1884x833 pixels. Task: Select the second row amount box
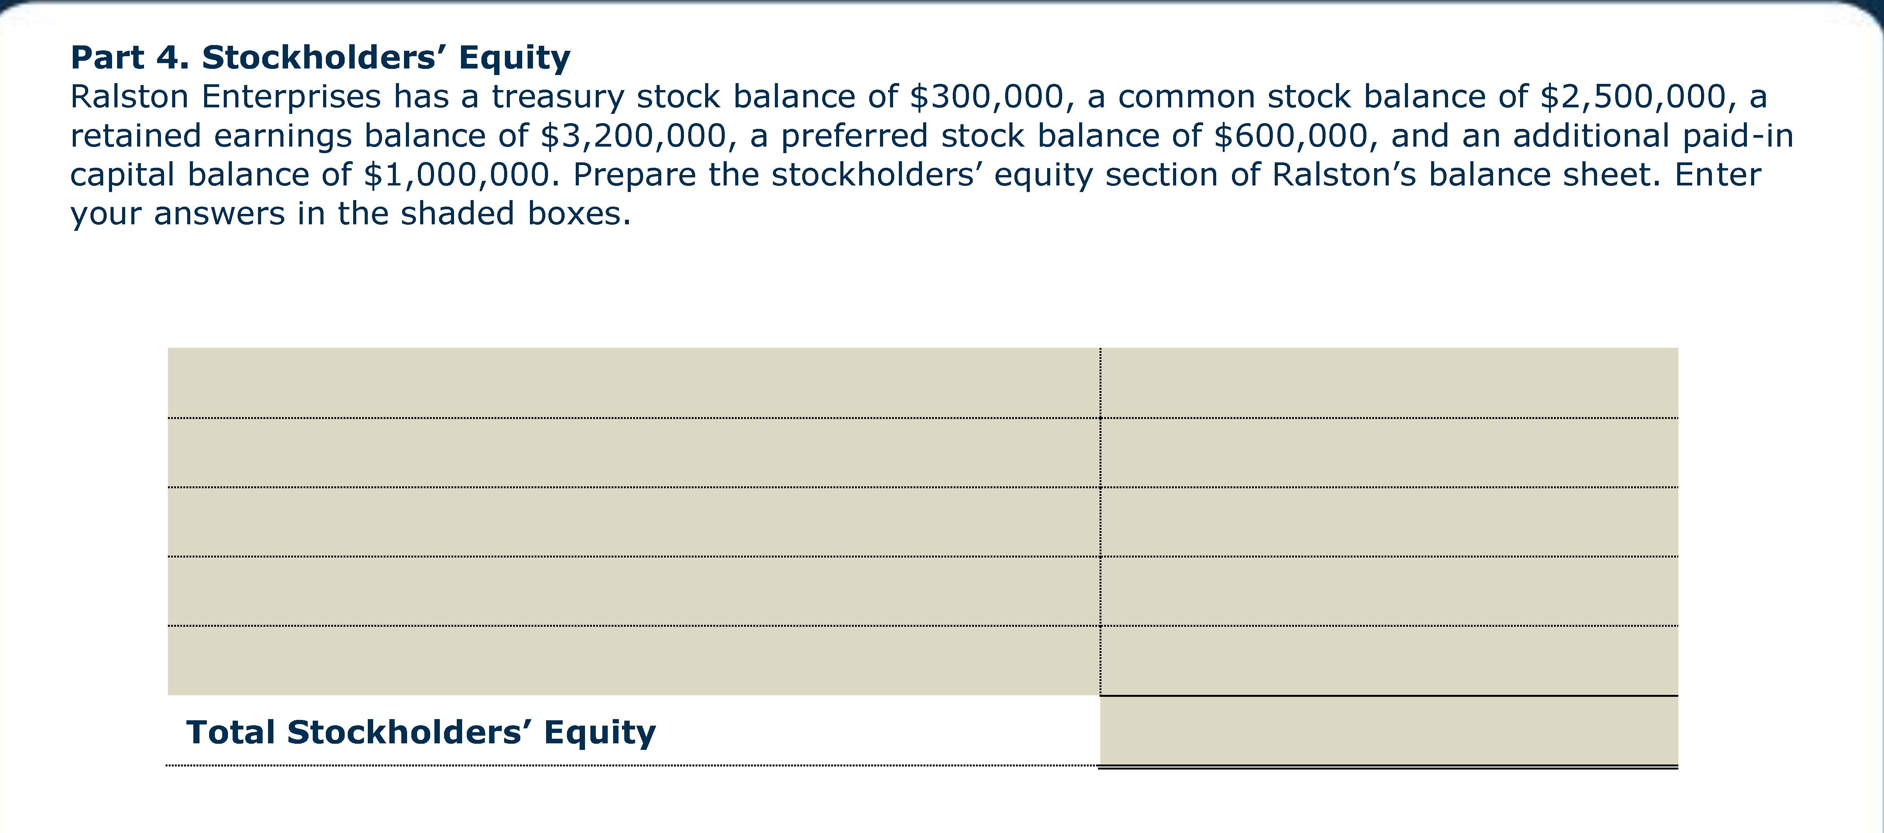click(1389, 453)
